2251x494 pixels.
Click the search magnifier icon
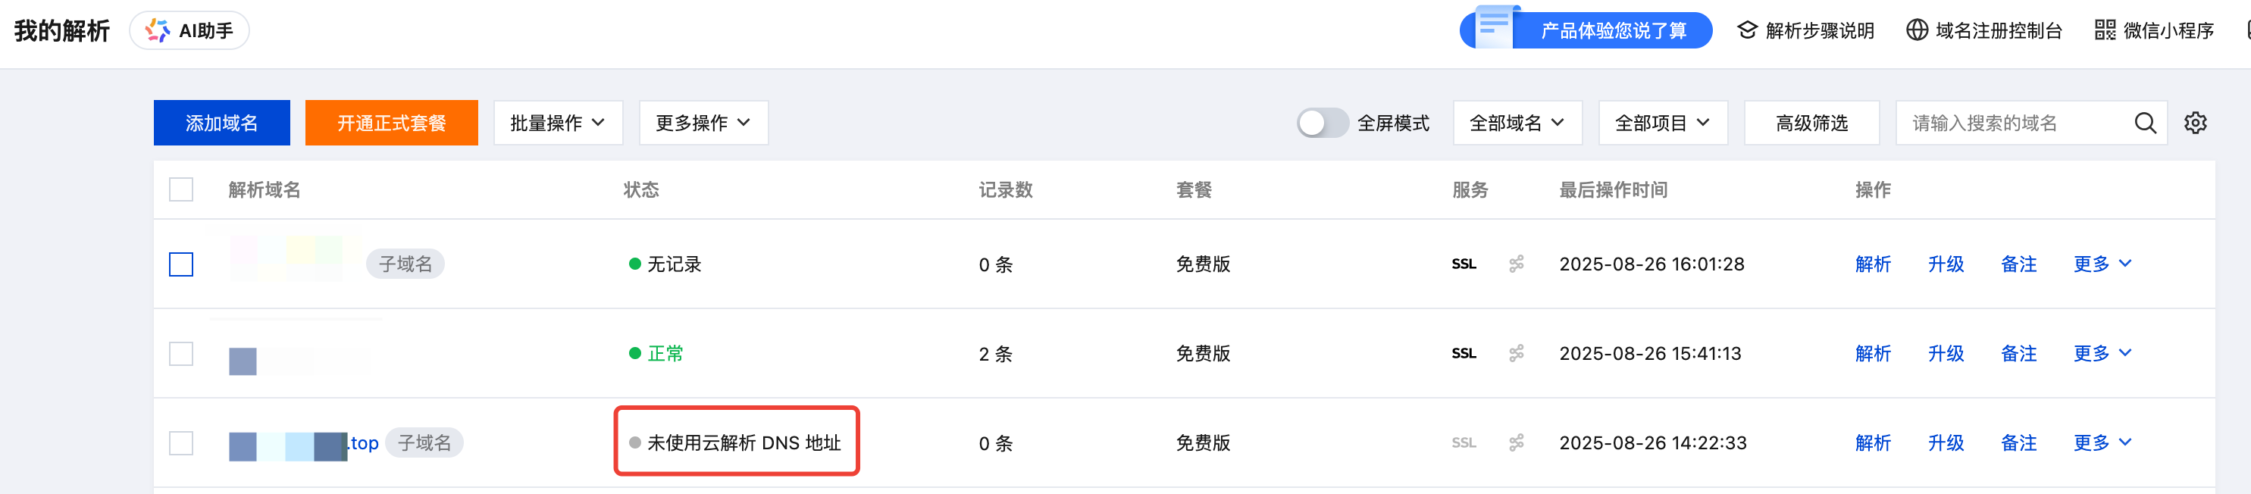pos(2145,123)
